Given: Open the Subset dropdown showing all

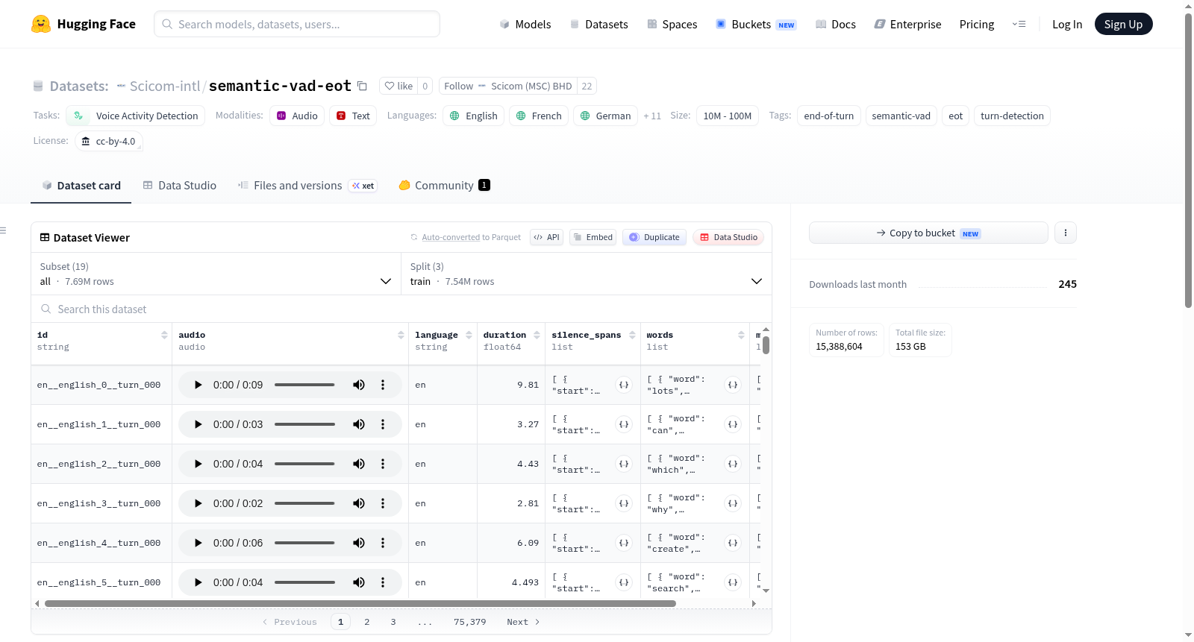Looking at the screenshot, I should click(216, 274).
